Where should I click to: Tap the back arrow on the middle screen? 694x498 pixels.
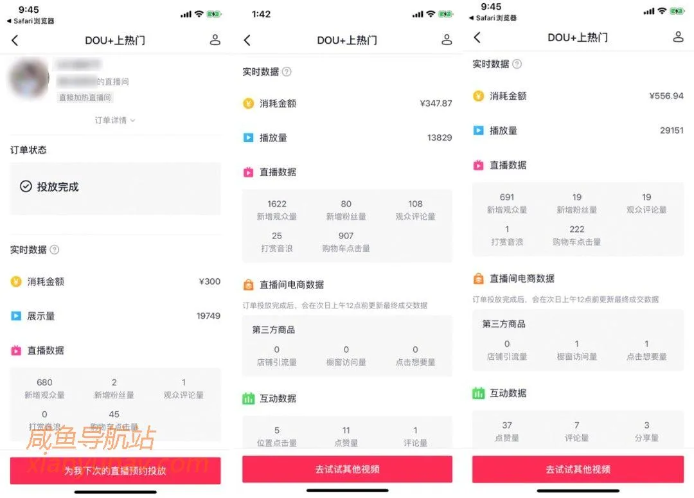(246, 40)
